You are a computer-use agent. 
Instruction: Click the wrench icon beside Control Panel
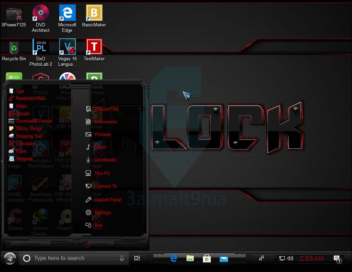tap(88, 200)
